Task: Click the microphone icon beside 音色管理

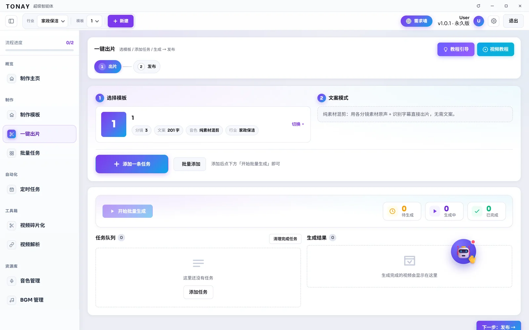Action: coord(12,281)
